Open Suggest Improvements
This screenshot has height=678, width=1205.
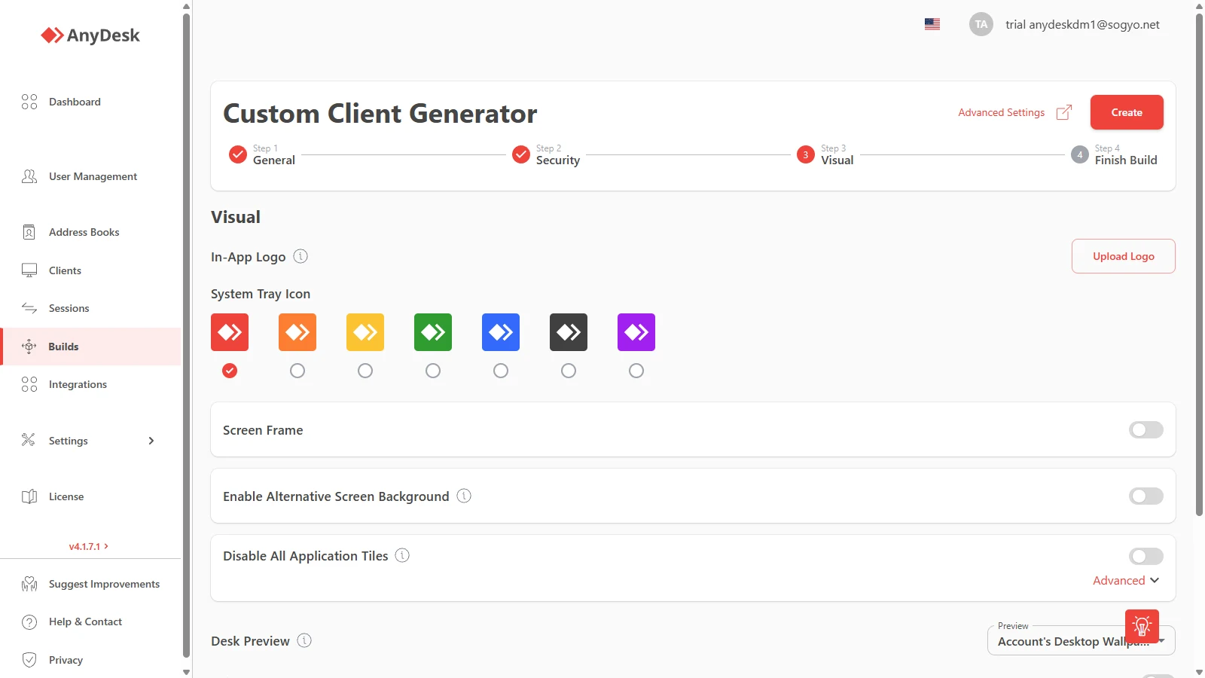[104, 584]
